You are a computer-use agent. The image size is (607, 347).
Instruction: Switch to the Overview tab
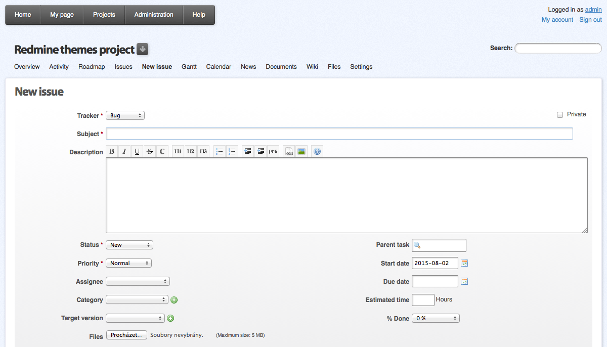point(27,67)
